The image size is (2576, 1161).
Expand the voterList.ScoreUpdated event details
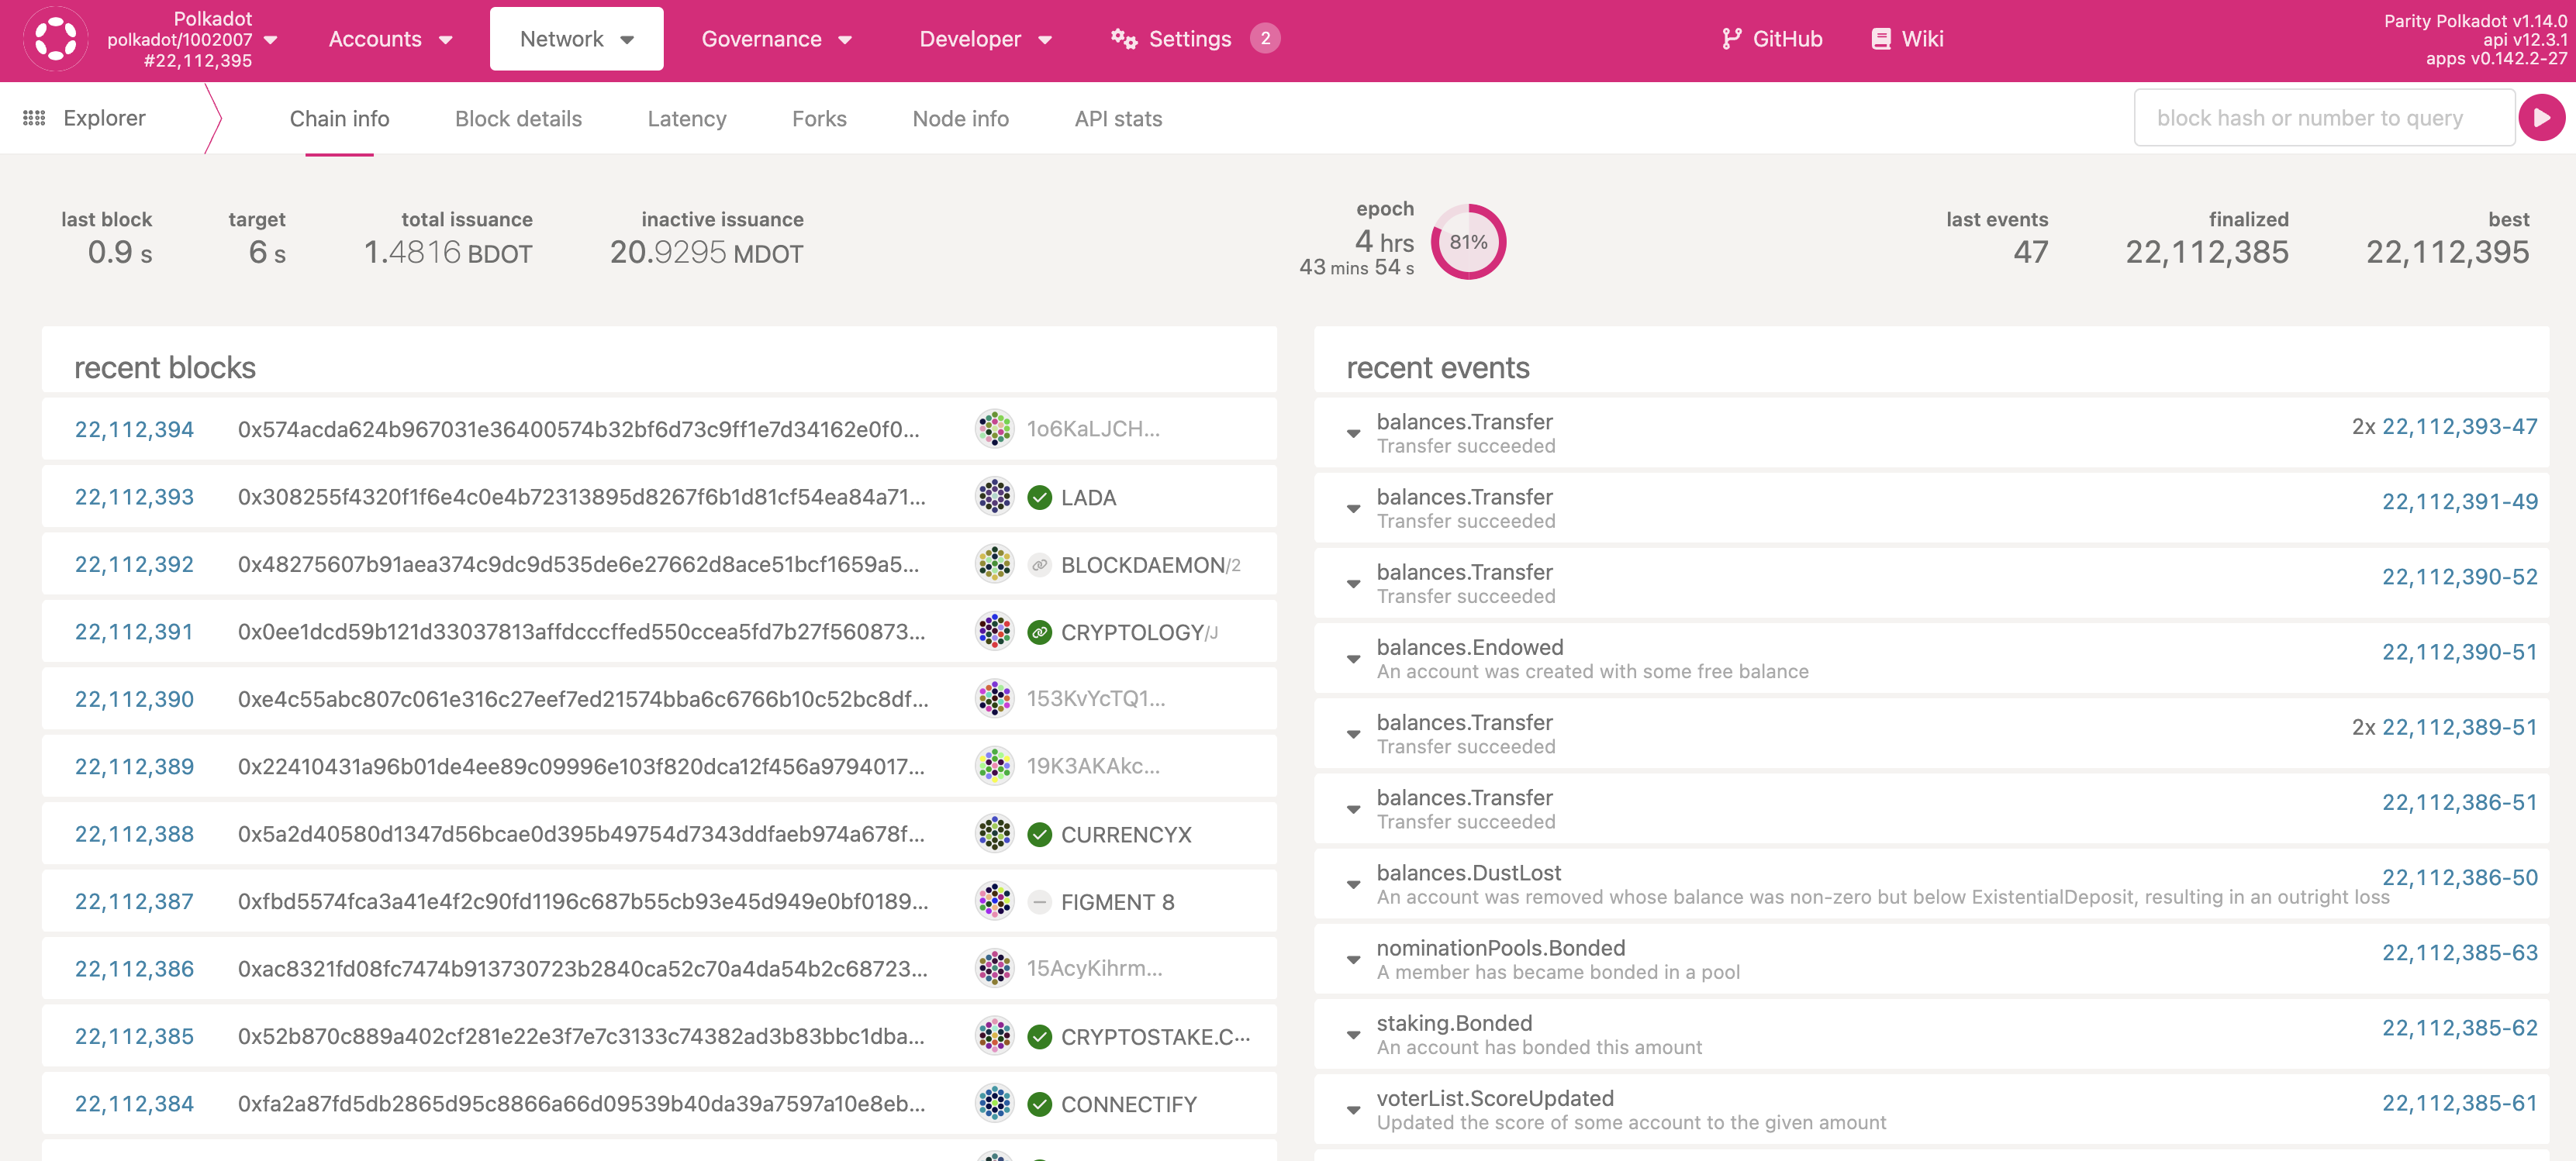click(x=1353, y=1110)
